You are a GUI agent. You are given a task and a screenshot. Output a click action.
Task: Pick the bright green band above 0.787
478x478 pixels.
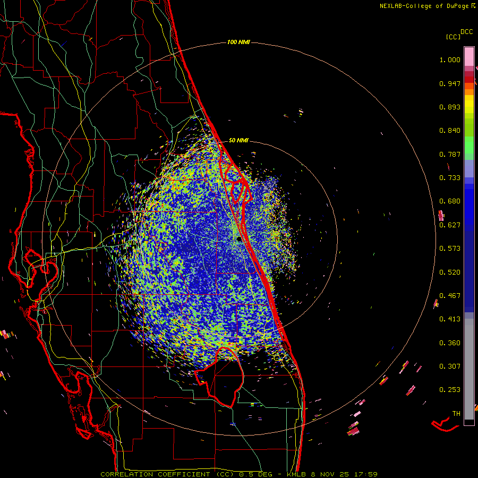(x=469, y=145)
